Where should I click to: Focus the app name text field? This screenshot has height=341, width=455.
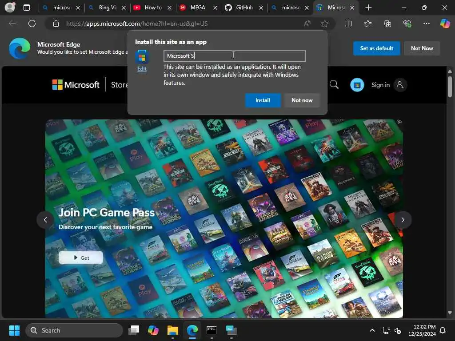coord(235,56)
